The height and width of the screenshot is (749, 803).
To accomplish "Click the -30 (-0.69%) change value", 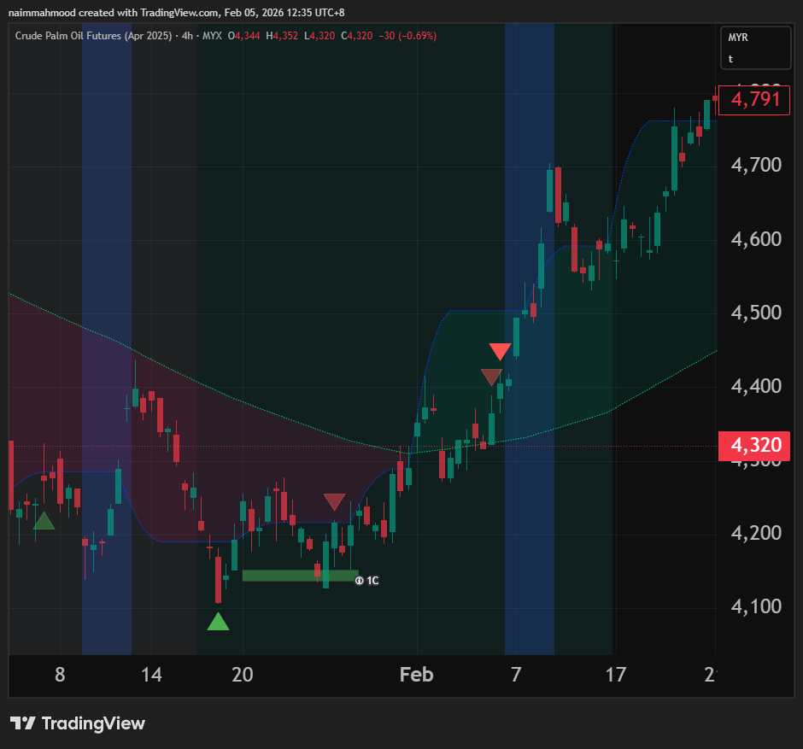I will (x=407, y=36).
